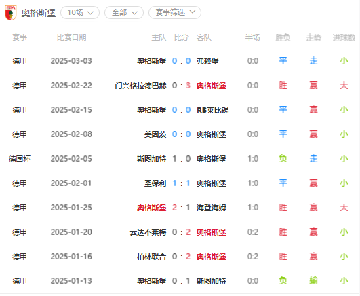Click the date 2025-02-15
360x296 pixels.
coord(71,110)
